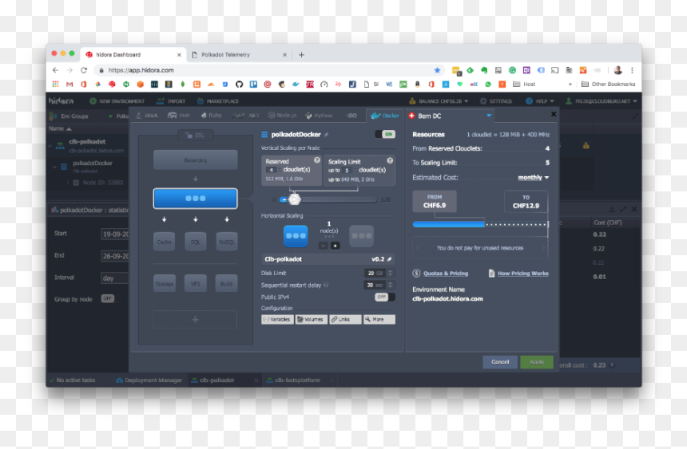Change the monthly cost period dropdown

[533, 177]
